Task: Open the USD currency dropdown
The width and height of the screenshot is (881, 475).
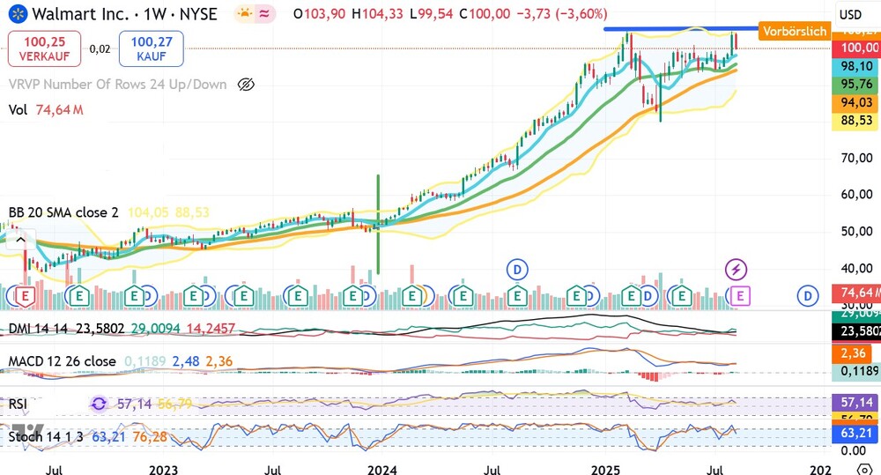Action: pyautogui.click(x=851, y=15)
